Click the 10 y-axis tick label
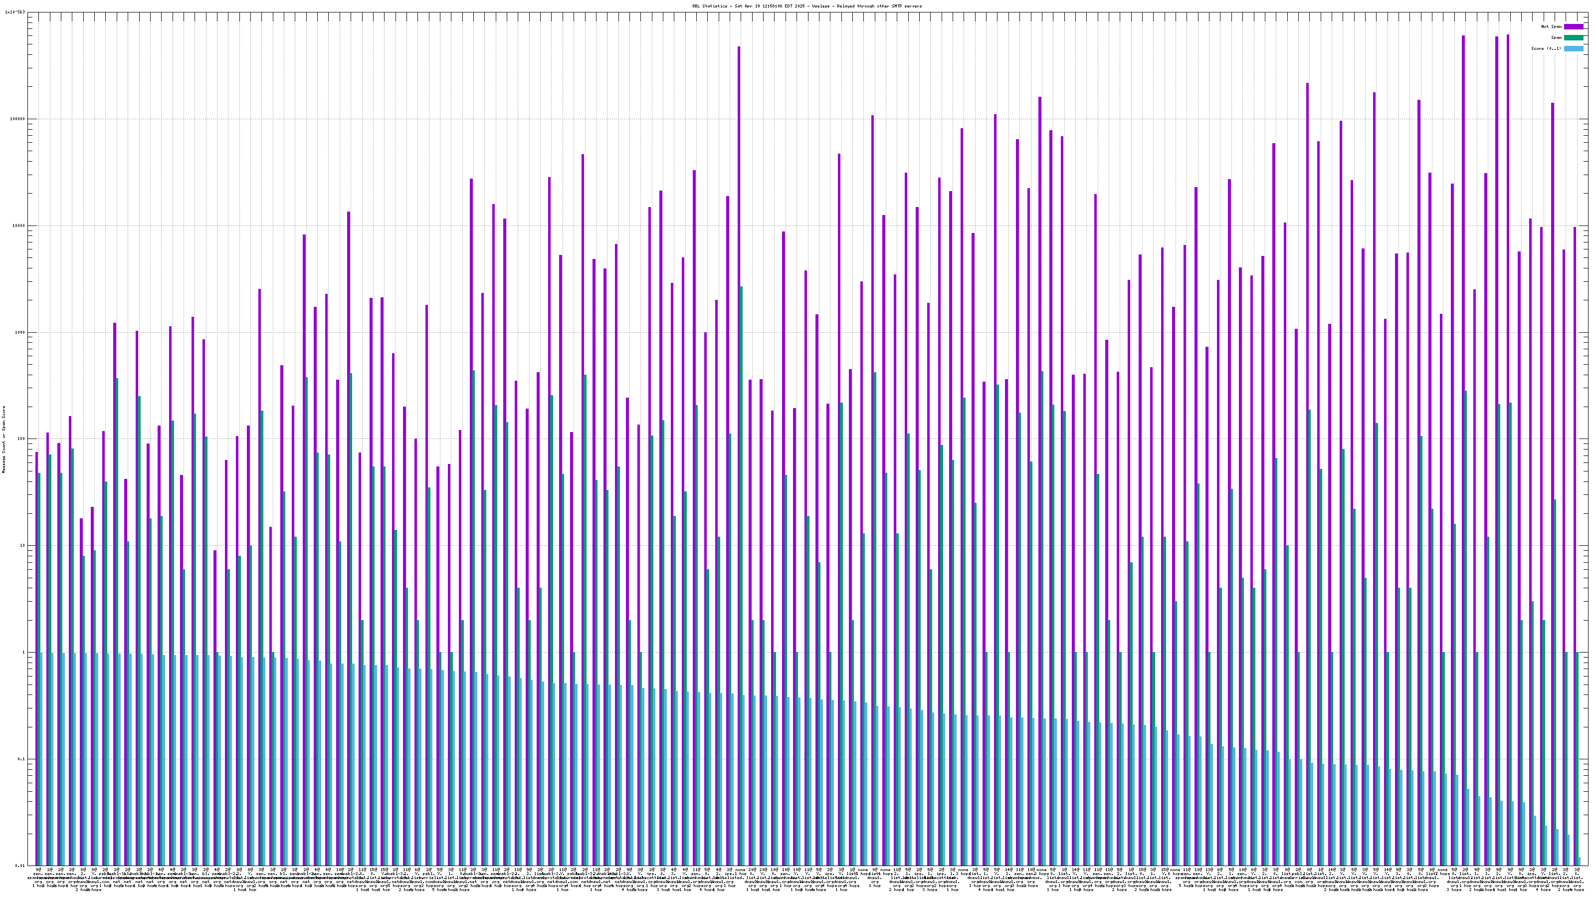The width and height of the screenshot is (1596, 898). [23, 545]
